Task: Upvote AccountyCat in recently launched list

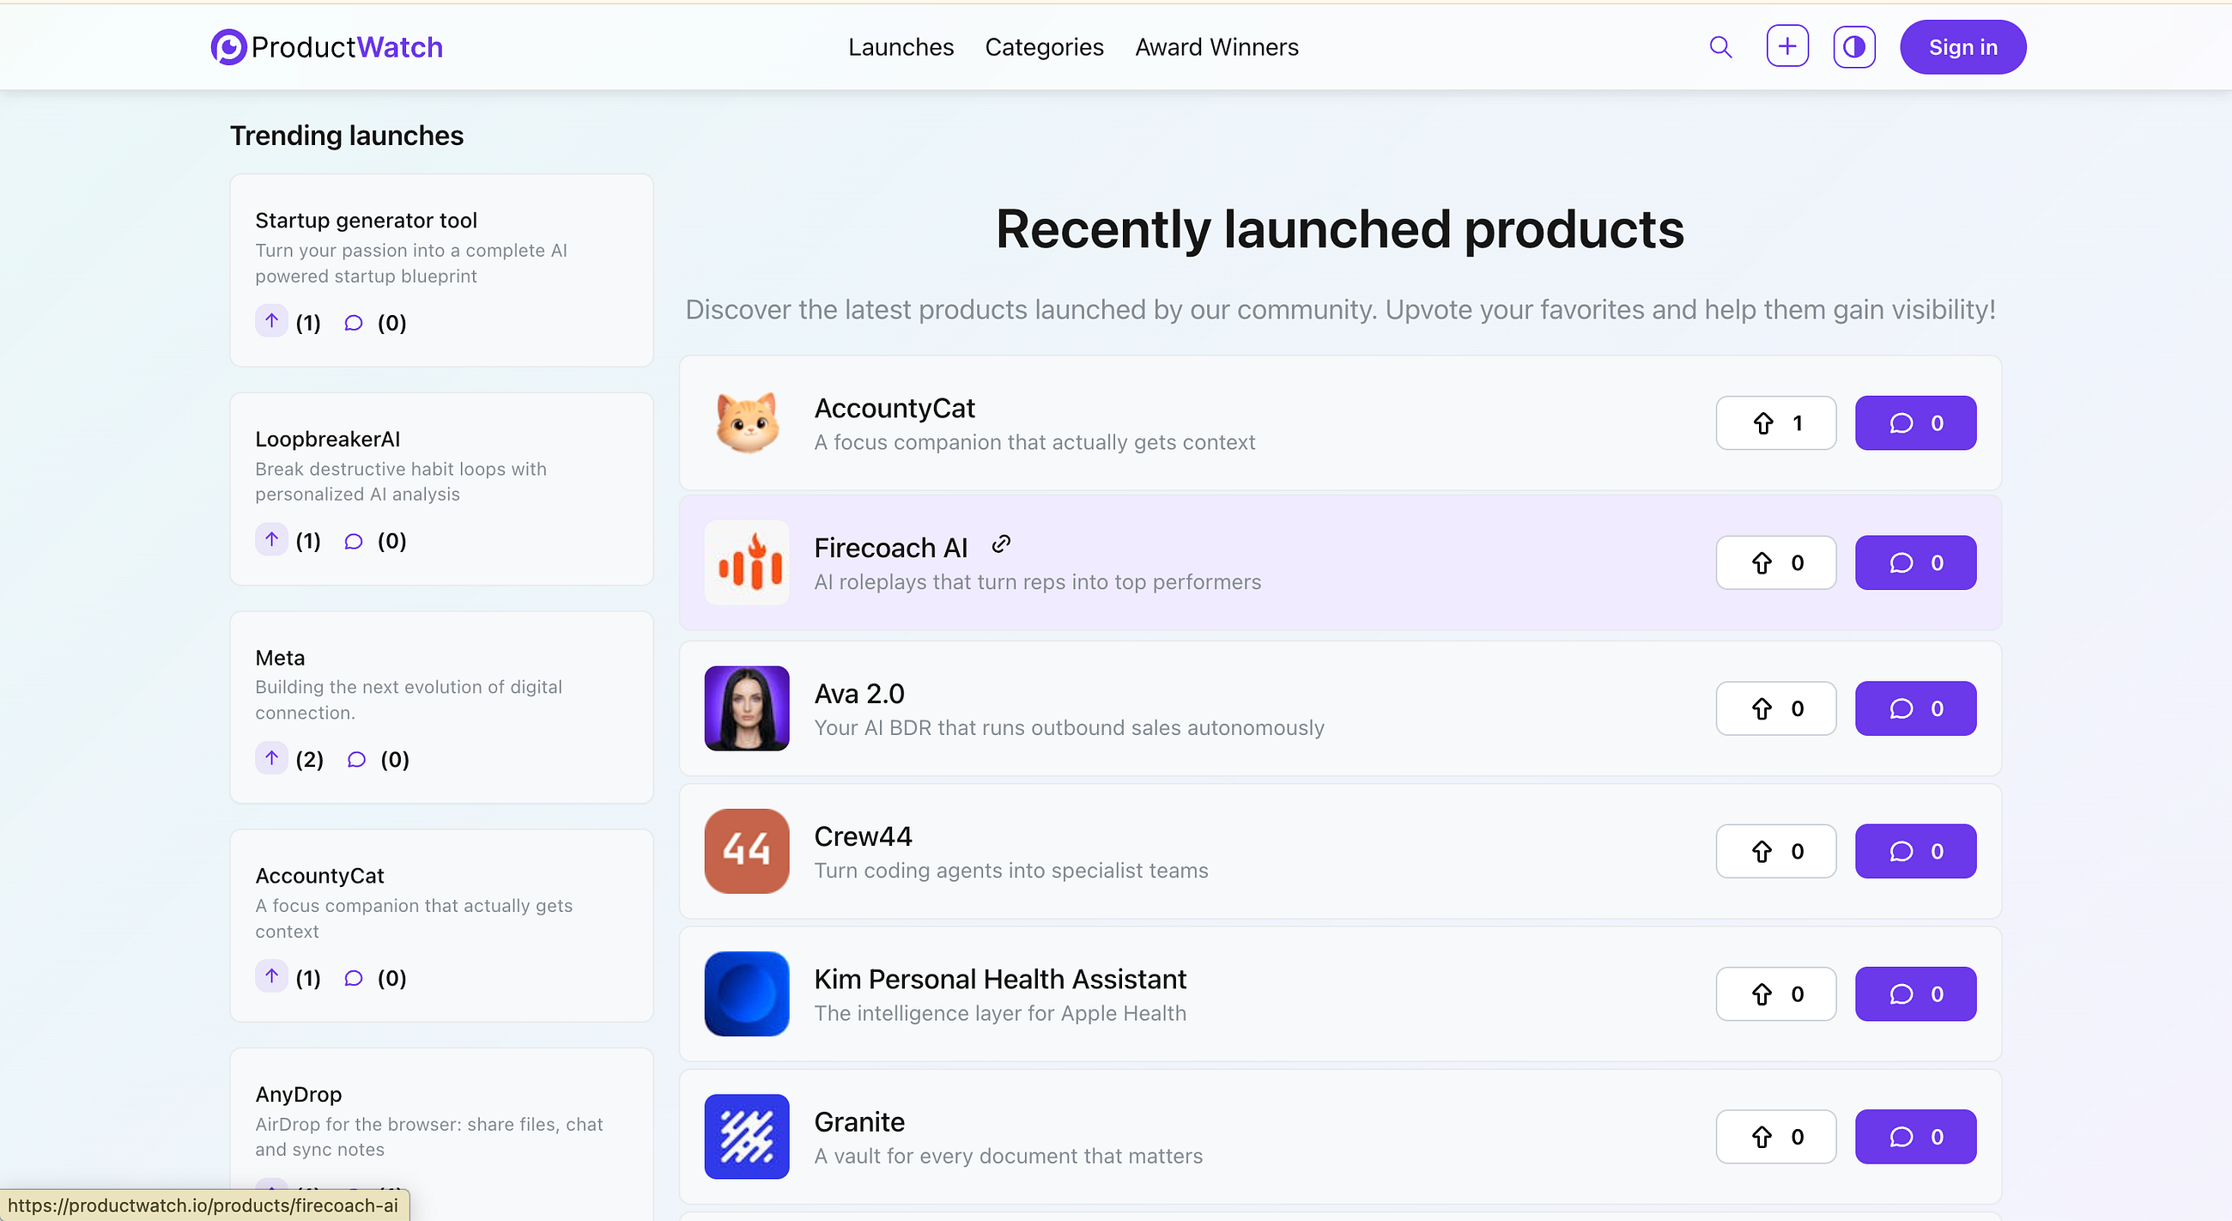Action: click(1776, 423)
